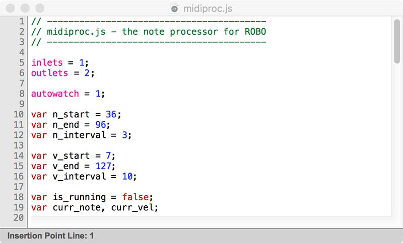Click the value 3 on line 12
The width and height of the screenshot is (403, 243).
(x=124, y=135)
